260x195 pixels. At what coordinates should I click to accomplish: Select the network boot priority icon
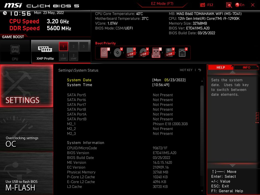coord(183,52)
